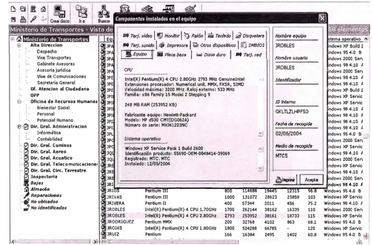Click the No identificados icon in tree
Image resolution: width=372 pixels, height=245 pixels.
[26, 208]
